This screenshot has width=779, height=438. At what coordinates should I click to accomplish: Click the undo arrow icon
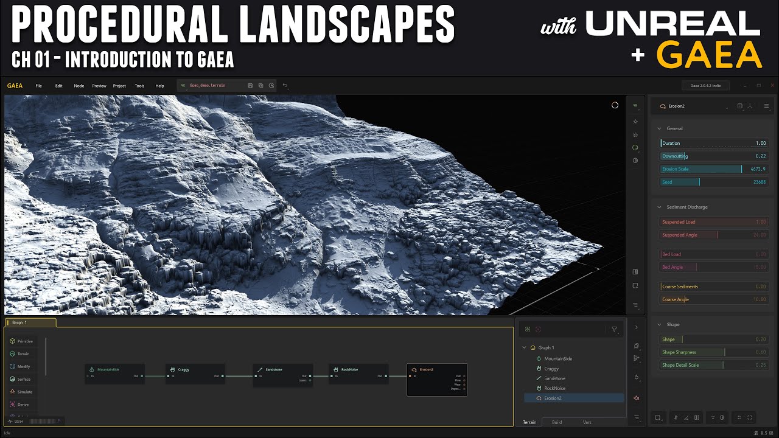click(x=285, y=86)
